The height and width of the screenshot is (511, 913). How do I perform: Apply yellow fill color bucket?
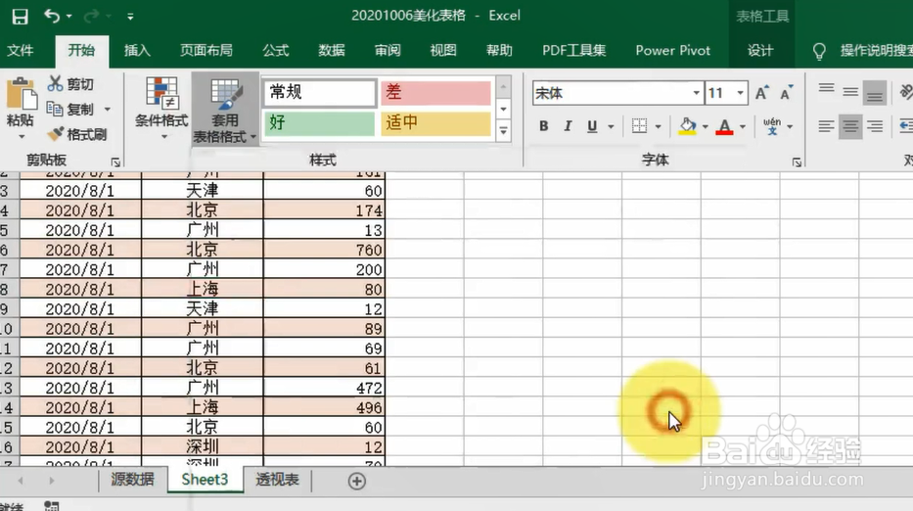coord(688,126)
